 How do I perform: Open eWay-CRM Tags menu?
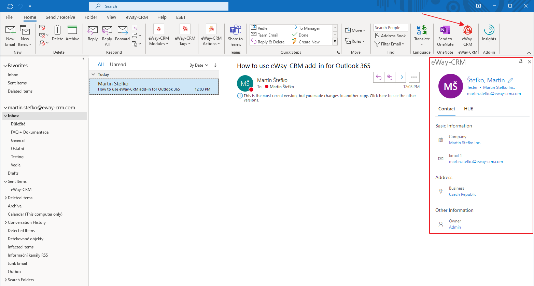click(185, 35)
